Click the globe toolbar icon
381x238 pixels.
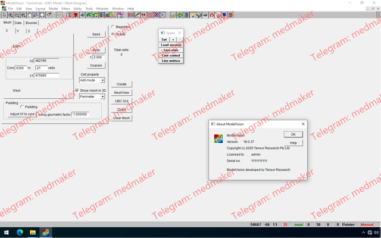point(180,15)
